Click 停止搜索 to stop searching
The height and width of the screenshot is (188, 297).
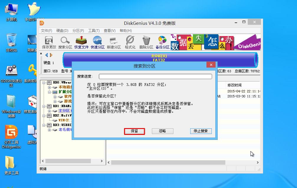[x=201, y=131]
